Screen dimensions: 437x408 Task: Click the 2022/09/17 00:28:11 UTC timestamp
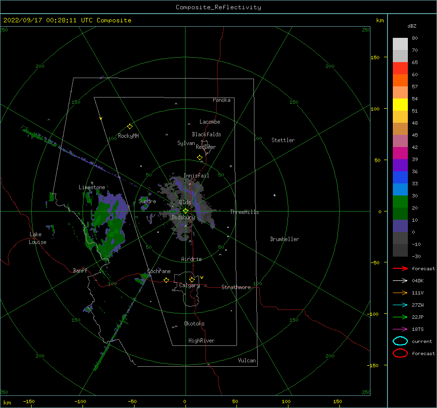pos(49,20)
